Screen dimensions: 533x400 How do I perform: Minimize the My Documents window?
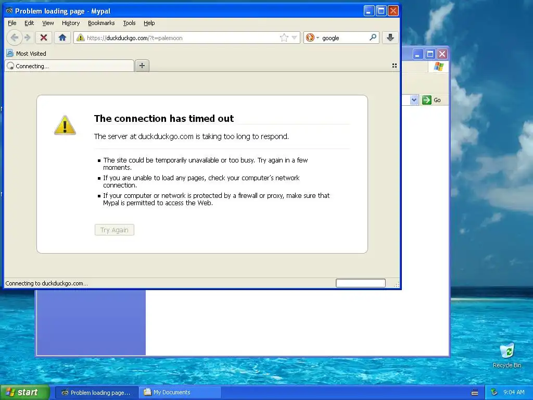click(418, 54)
